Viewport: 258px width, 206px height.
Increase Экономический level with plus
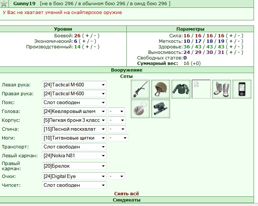(x=84, y=41)
